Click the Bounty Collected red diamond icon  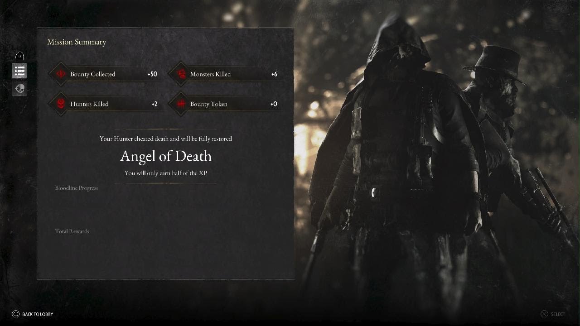[x=60, y=74]
